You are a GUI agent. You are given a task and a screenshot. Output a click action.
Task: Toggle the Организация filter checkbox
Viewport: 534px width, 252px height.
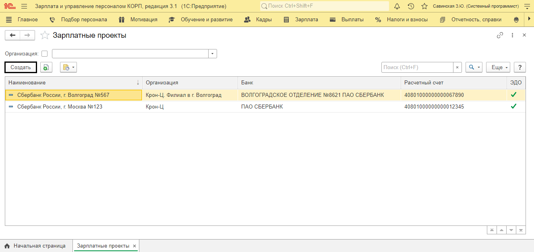(x=44, y=54)
